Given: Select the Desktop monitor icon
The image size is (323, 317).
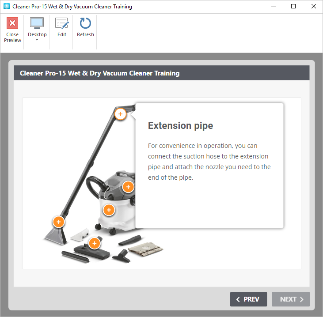Looking at the screenshot, I should [37, 23].
